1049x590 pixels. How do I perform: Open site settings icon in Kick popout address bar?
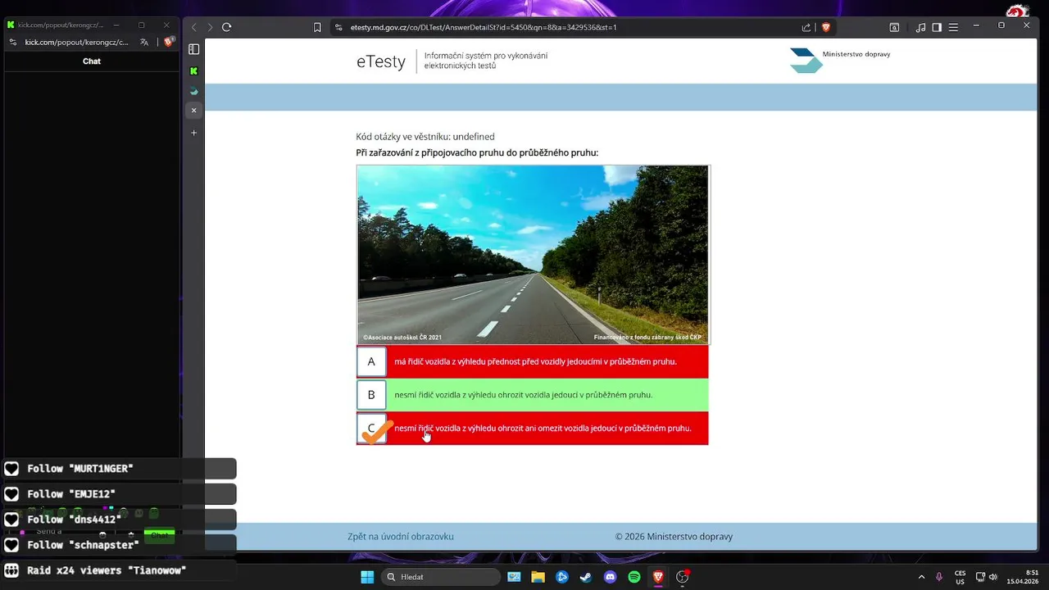[12, 42]
